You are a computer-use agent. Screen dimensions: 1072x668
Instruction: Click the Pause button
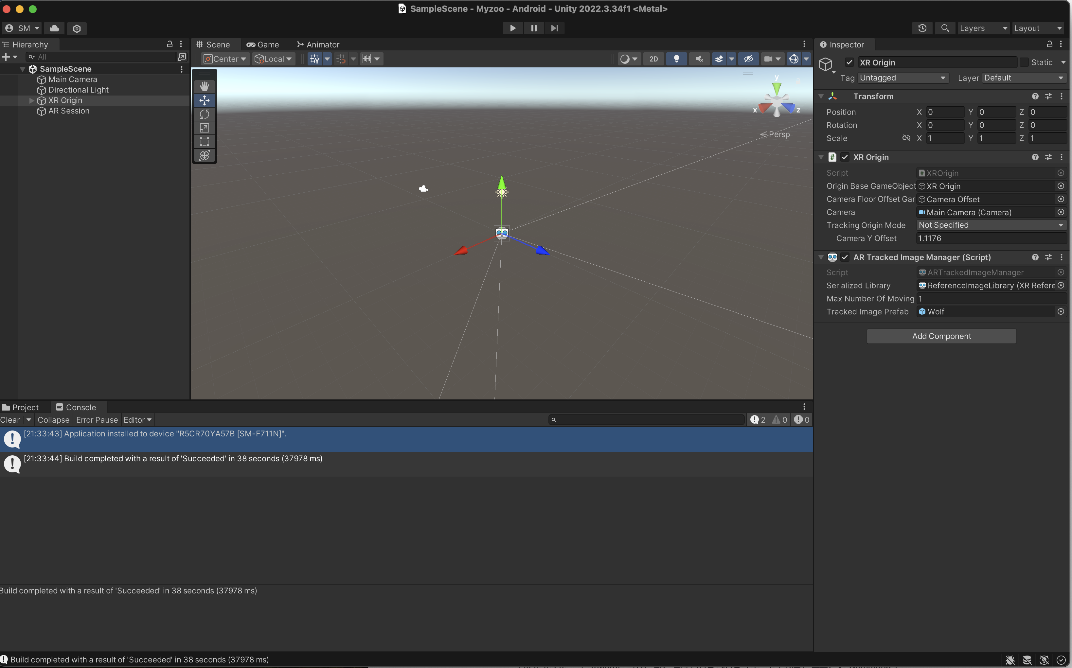point(534,28)
